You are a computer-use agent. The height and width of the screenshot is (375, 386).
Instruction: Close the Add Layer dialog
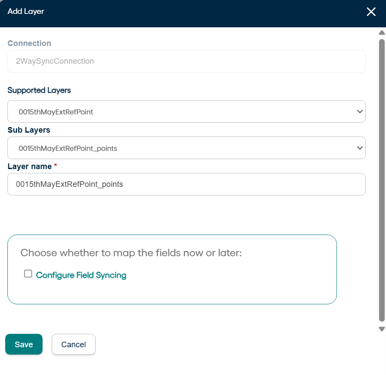click(371, 12)
